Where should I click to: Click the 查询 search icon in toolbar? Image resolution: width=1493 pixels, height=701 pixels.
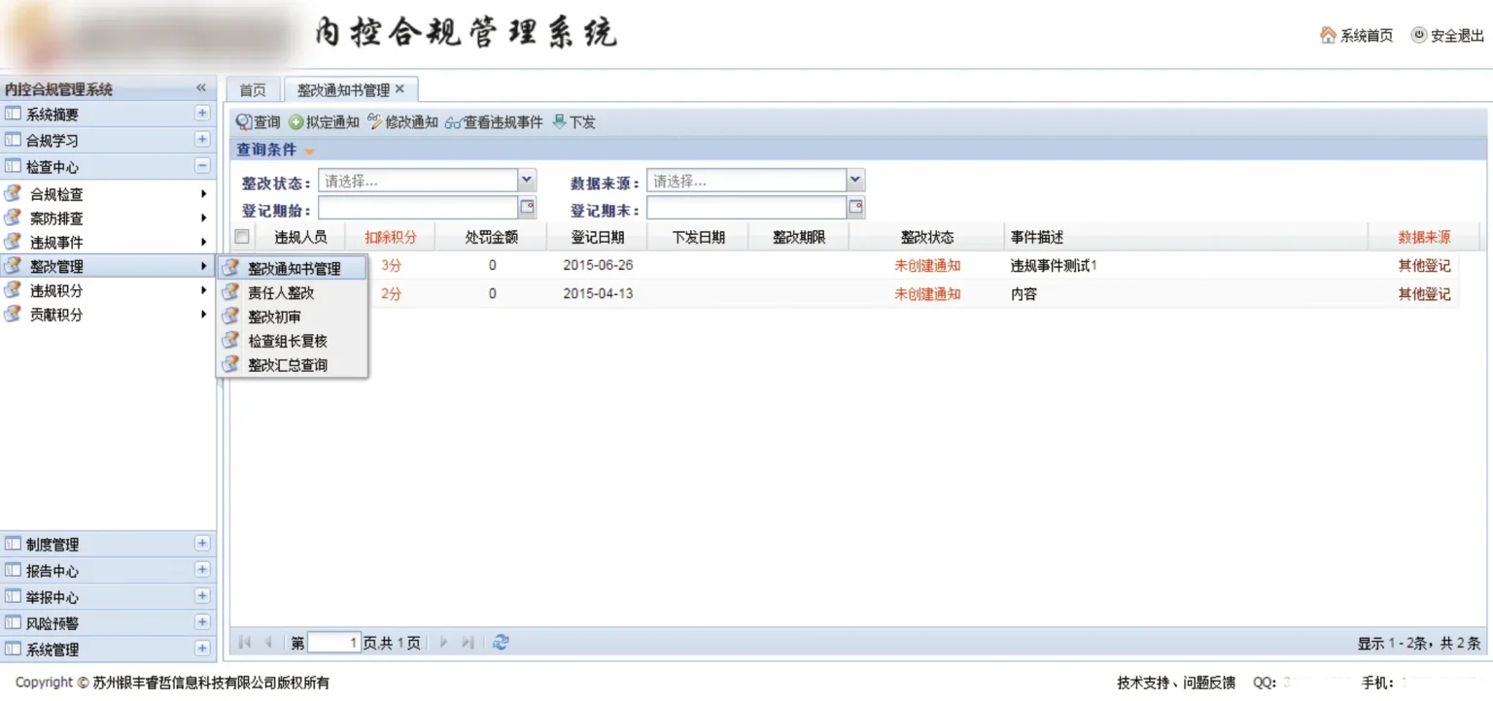click(x=244, y=122)
